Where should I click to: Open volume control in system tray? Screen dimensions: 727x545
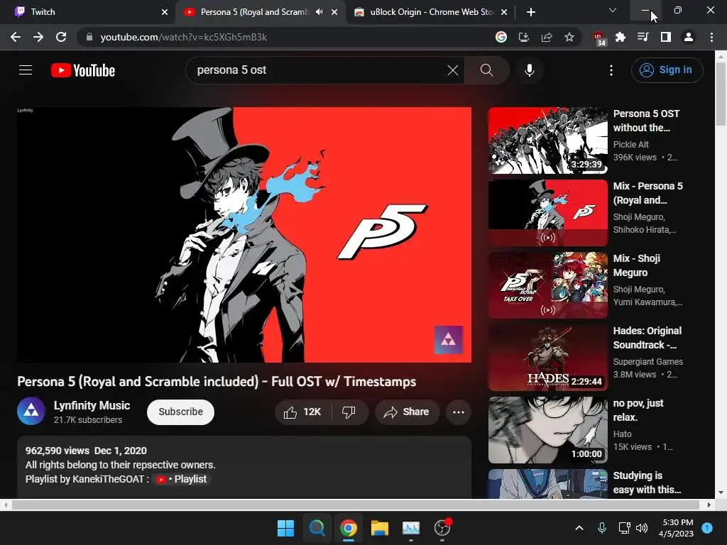pyautogui.click(x=642, y=528)
